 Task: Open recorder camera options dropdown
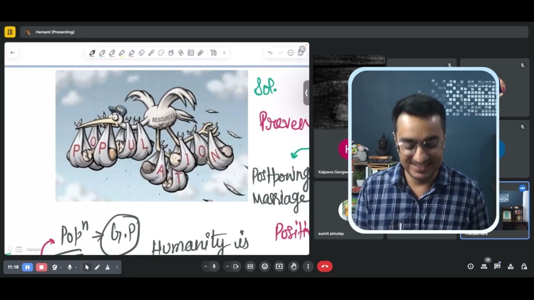pos(61,267)
